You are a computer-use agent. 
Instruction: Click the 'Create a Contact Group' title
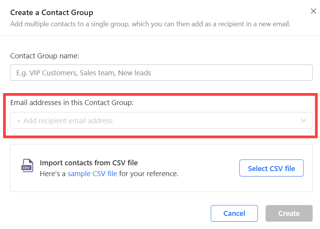click(52, 12)
